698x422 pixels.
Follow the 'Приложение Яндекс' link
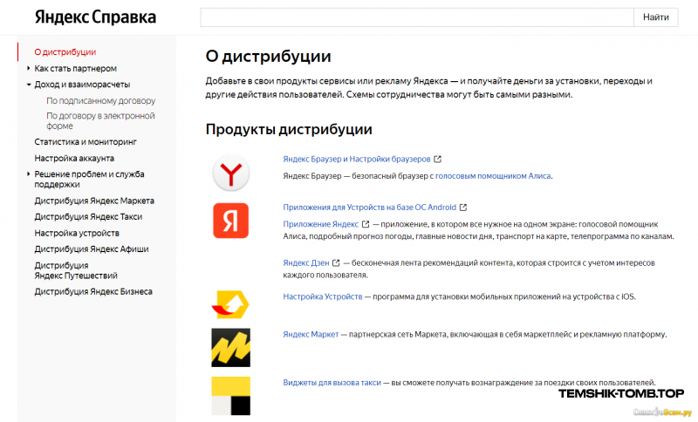pos(320,224)
